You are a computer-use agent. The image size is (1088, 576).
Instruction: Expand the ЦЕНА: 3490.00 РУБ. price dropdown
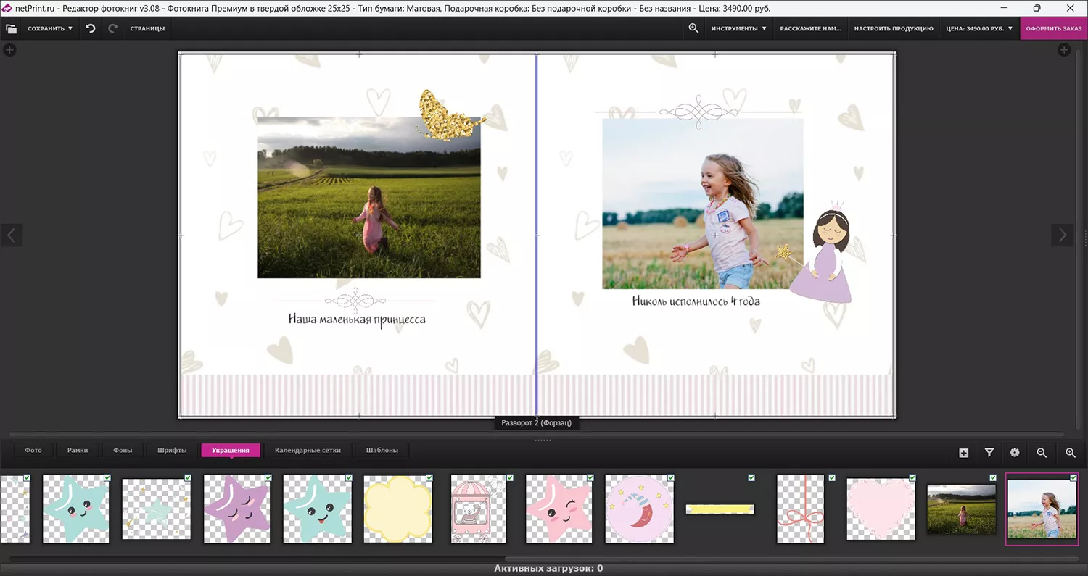point(980,28)
